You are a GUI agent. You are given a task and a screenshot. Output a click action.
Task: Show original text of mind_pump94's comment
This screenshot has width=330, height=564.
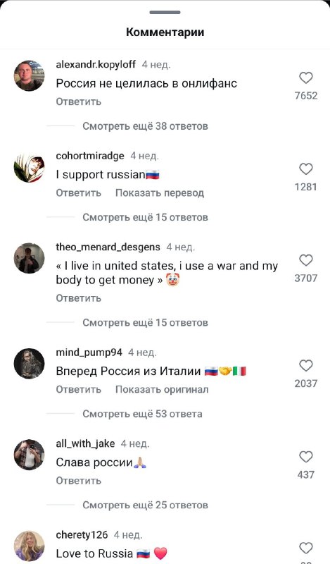pyautogui.click(x=162, y=390)
